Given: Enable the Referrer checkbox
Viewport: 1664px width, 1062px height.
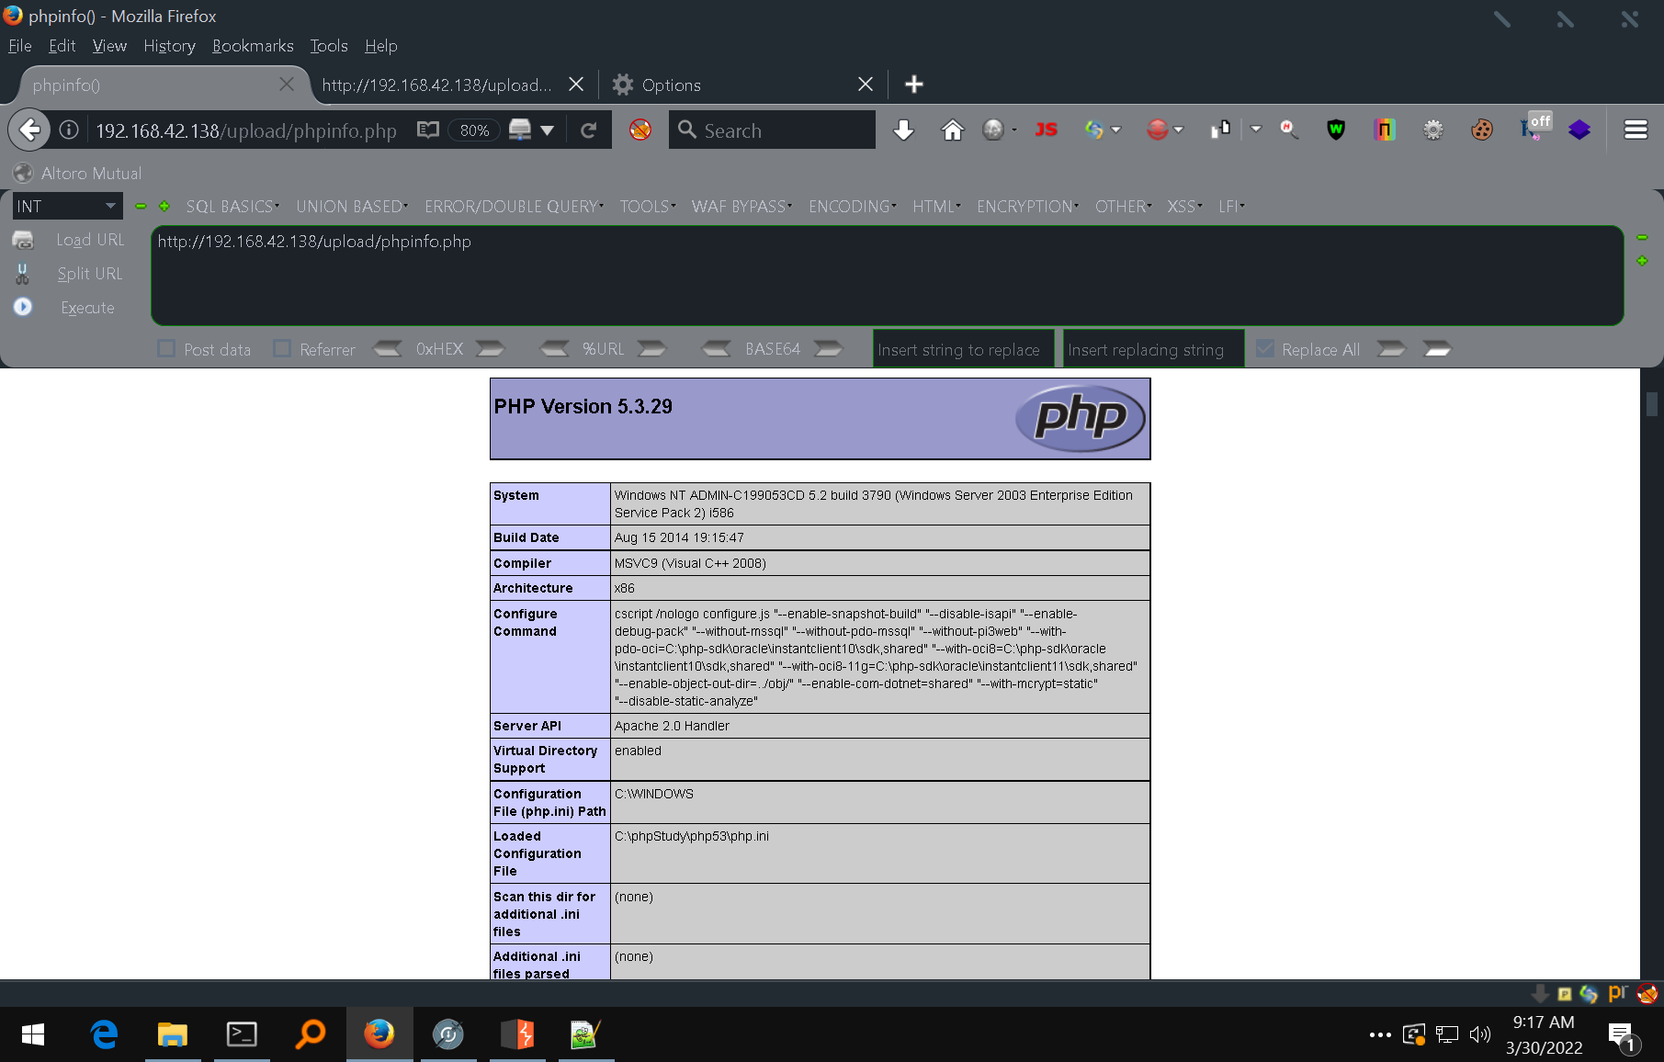Looking at the screenshot, I should [282, 348].
